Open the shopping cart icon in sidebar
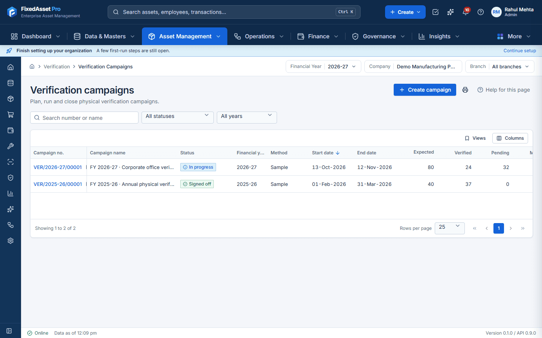Screen dimensions: 542x338 pos(11,115)
